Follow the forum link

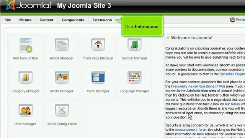pyautogui.click(x=235, y=104)
